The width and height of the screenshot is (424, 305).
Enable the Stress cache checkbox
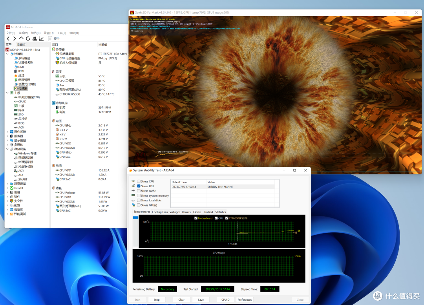tap(139, 191)
